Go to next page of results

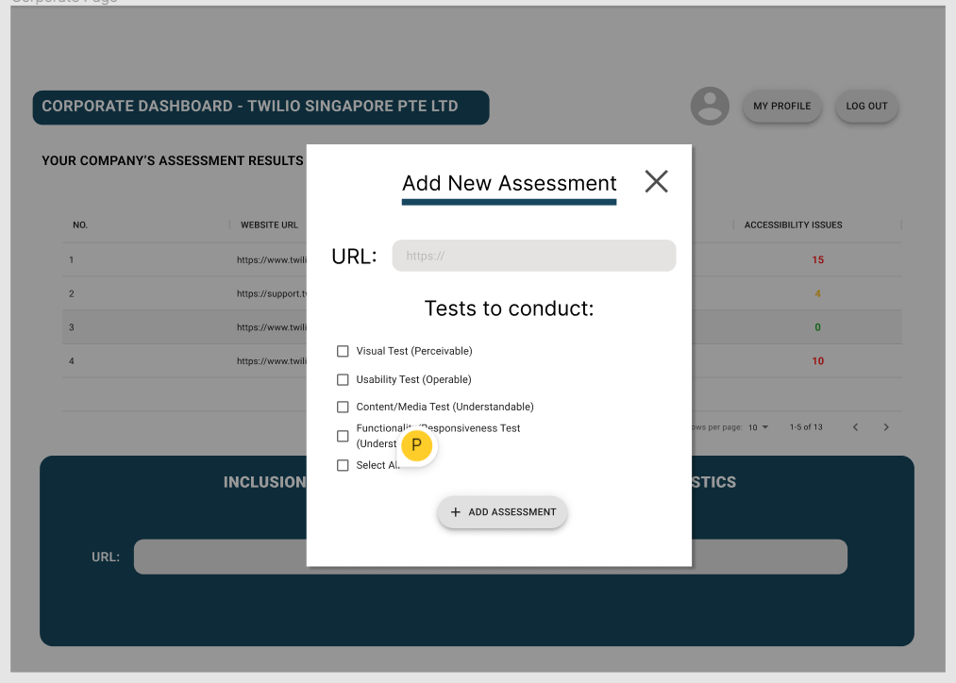[x=886, y=427]
